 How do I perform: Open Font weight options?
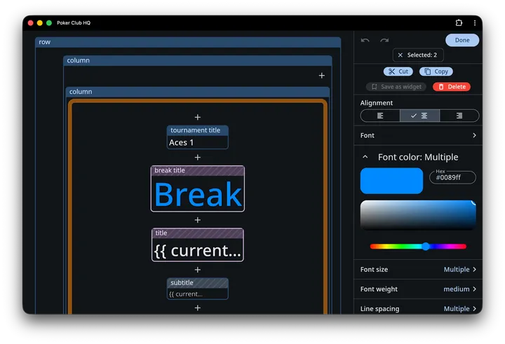[x=418, y=289]
